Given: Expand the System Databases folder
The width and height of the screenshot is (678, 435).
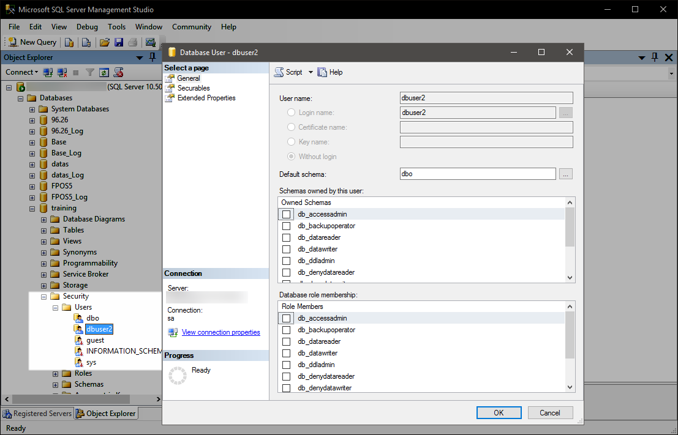Looking at the screenshot, I should [32, 110].
